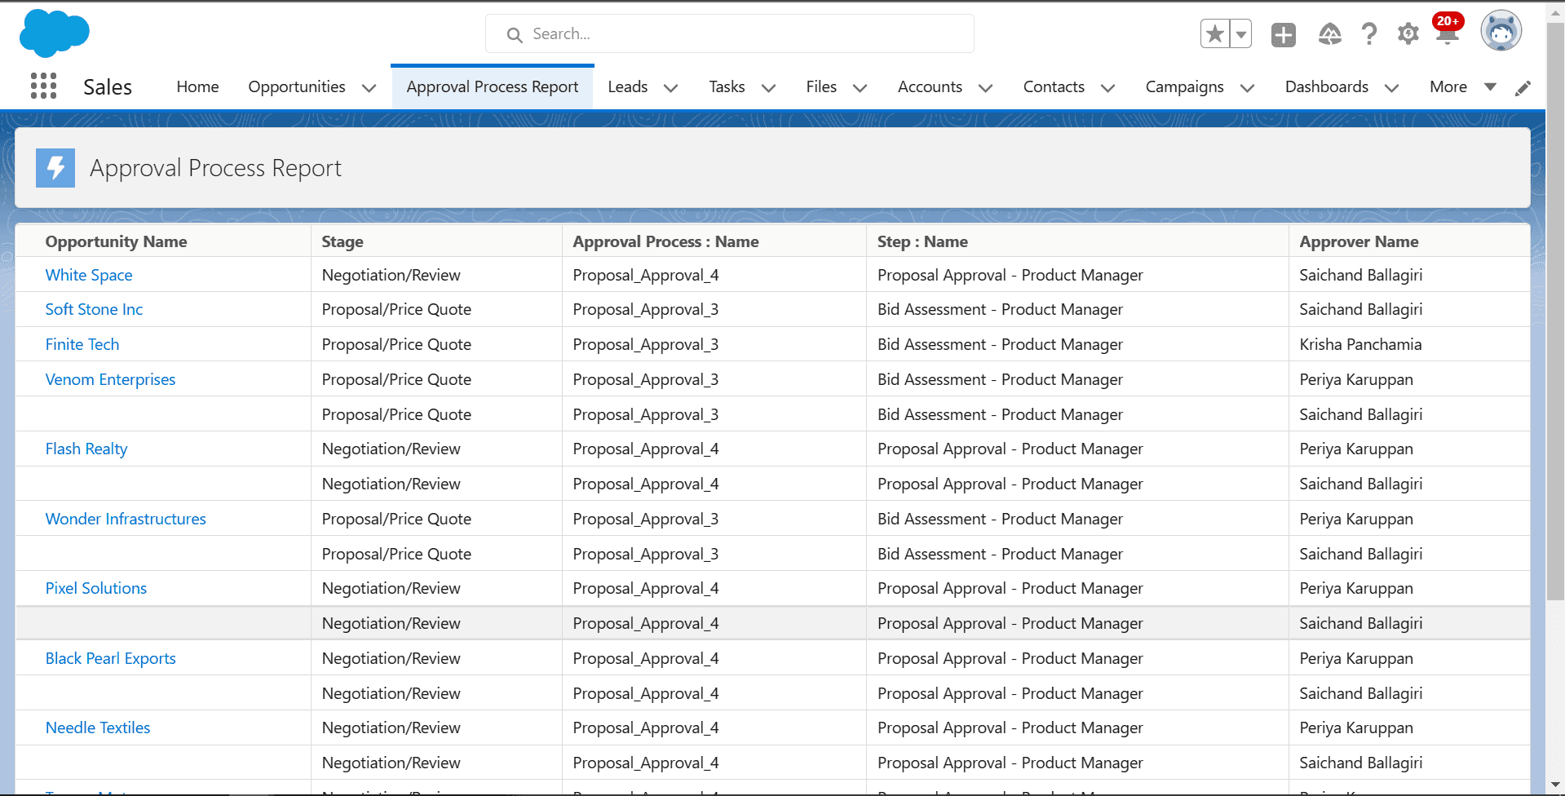Click the Approval Process : Name header
This screenshot has width=1565, height=796.
665,241
